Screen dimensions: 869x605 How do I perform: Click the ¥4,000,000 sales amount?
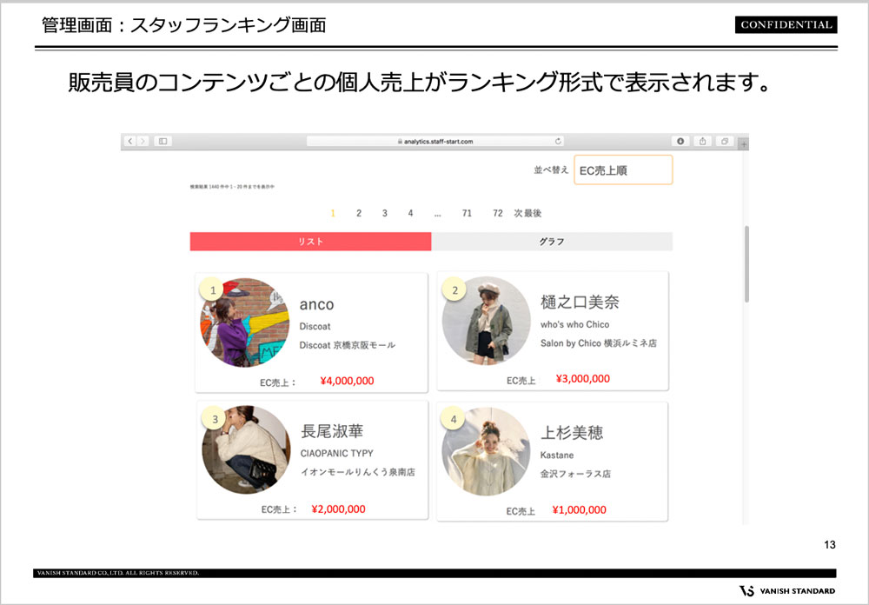pyautogui.click(x=347, y=381)
